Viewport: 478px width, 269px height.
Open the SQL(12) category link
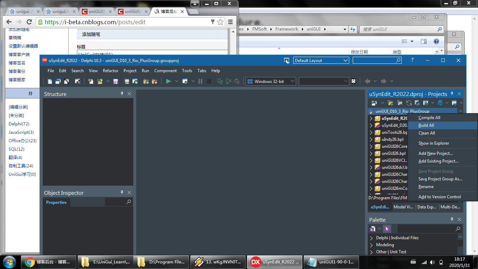16,149
